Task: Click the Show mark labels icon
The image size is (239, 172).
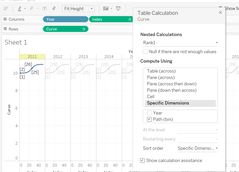Action: (x=45, y=8)
